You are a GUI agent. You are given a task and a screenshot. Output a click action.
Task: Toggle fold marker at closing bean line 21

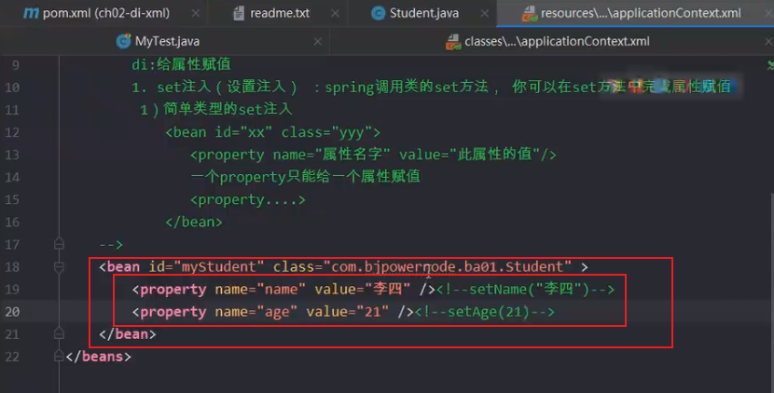click(59, 333)
